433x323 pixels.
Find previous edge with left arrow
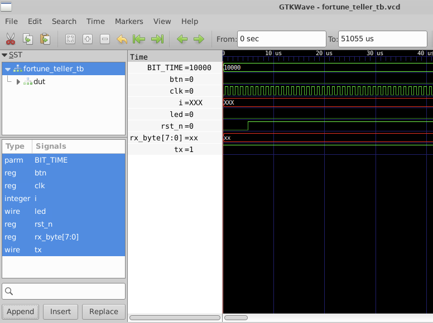pyautogui.click(x=182, y=39)
